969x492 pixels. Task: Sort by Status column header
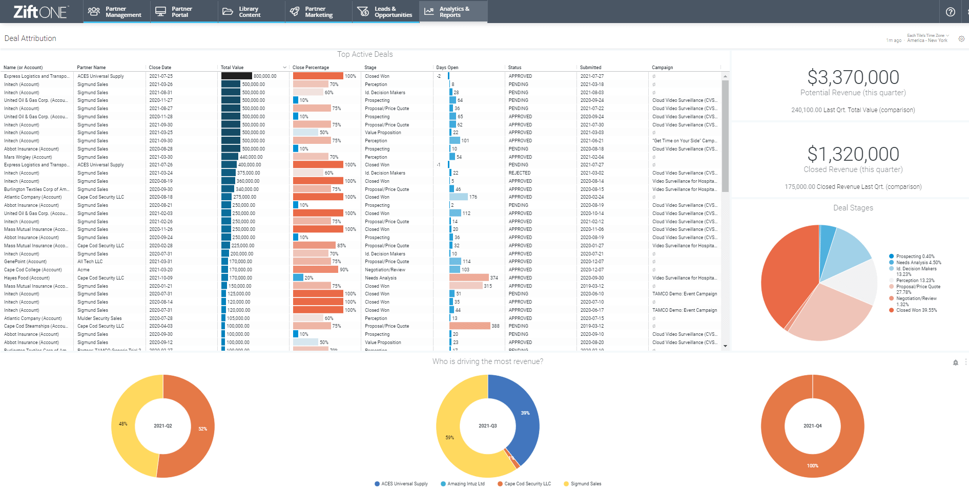[514, 68]
